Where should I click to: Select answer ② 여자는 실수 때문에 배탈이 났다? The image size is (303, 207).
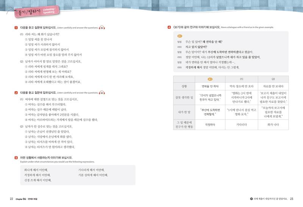pos(46,110)
